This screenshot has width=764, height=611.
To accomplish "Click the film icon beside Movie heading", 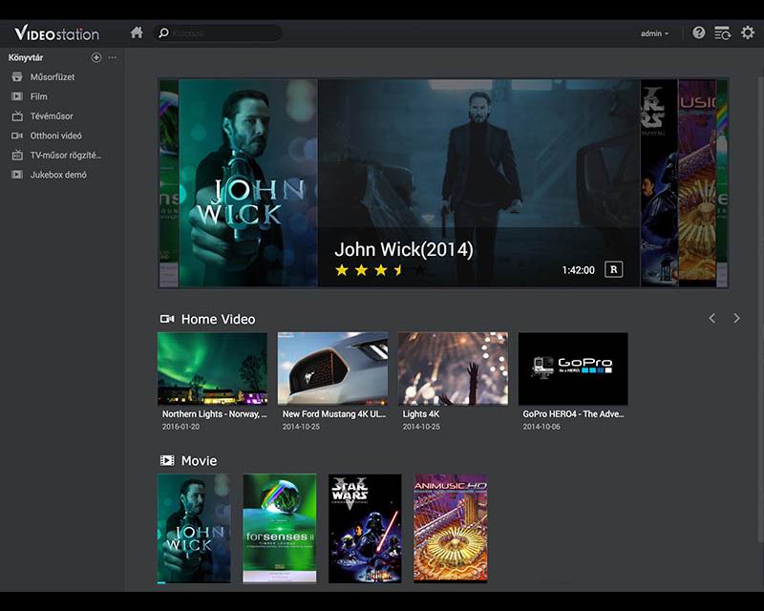I will click(x=167, y=460).
